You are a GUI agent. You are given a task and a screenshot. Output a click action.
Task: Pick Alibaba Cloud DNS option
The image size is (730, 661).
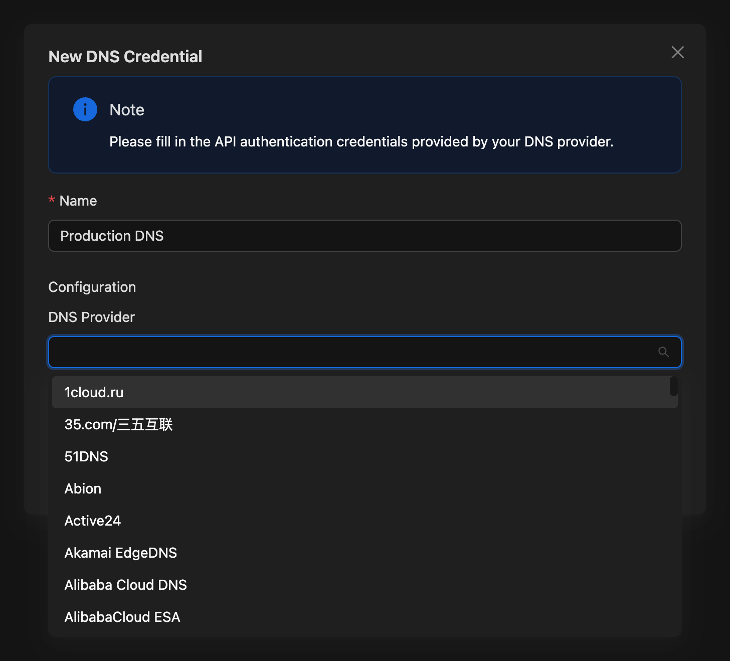click(364, 585)
